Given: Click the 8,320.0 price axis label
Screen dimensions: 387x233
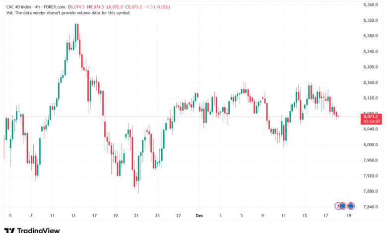Looking at the screenshot, I should pyautogui.click(x=371, y=20).
